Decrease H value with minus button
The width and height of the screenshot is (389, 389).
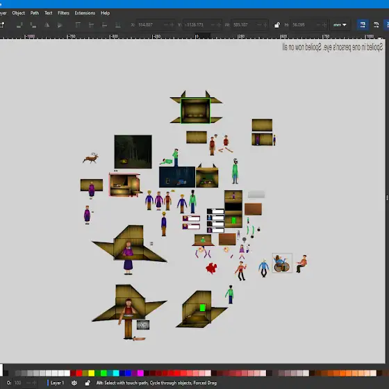pos(319,25)
